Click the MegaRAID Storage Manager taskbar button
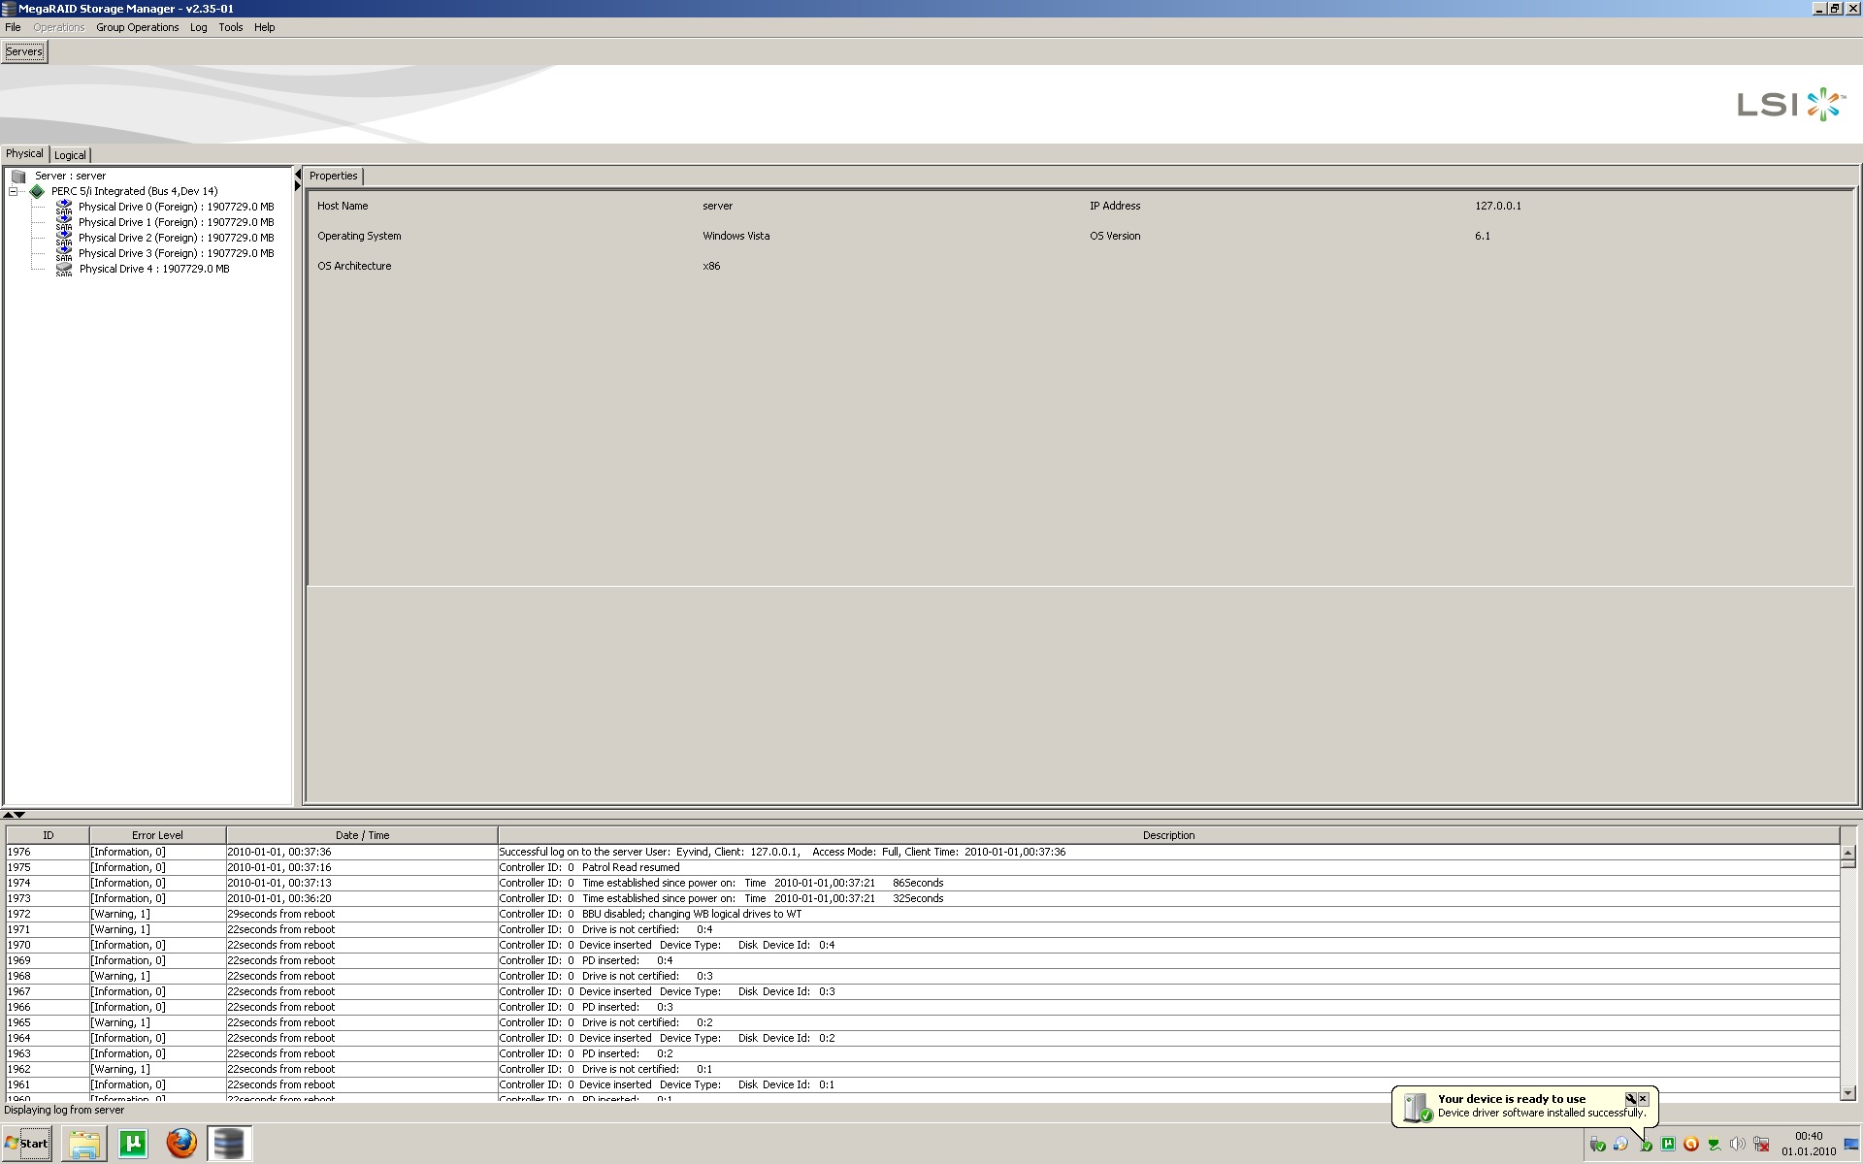This screenshot has width=1863, height=1164. tap(229, 1145)
